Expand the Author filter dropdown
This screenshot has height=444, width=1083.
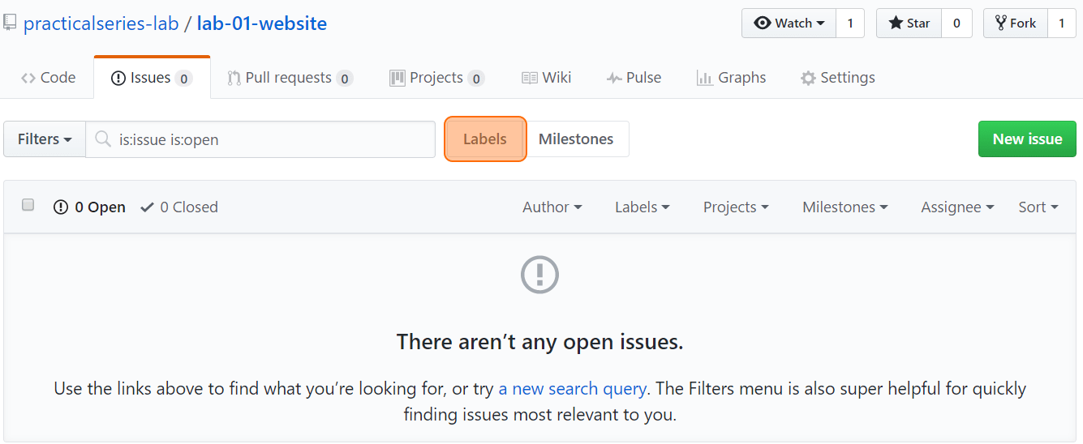coord(552,207)
